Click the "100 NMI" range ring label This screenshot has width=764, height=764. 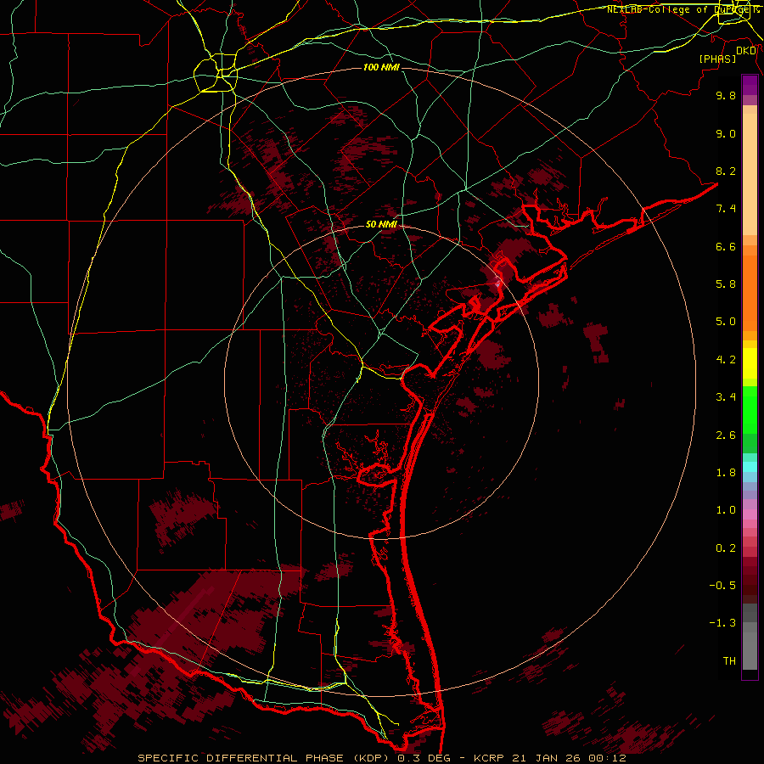click(x=381, y=67)
